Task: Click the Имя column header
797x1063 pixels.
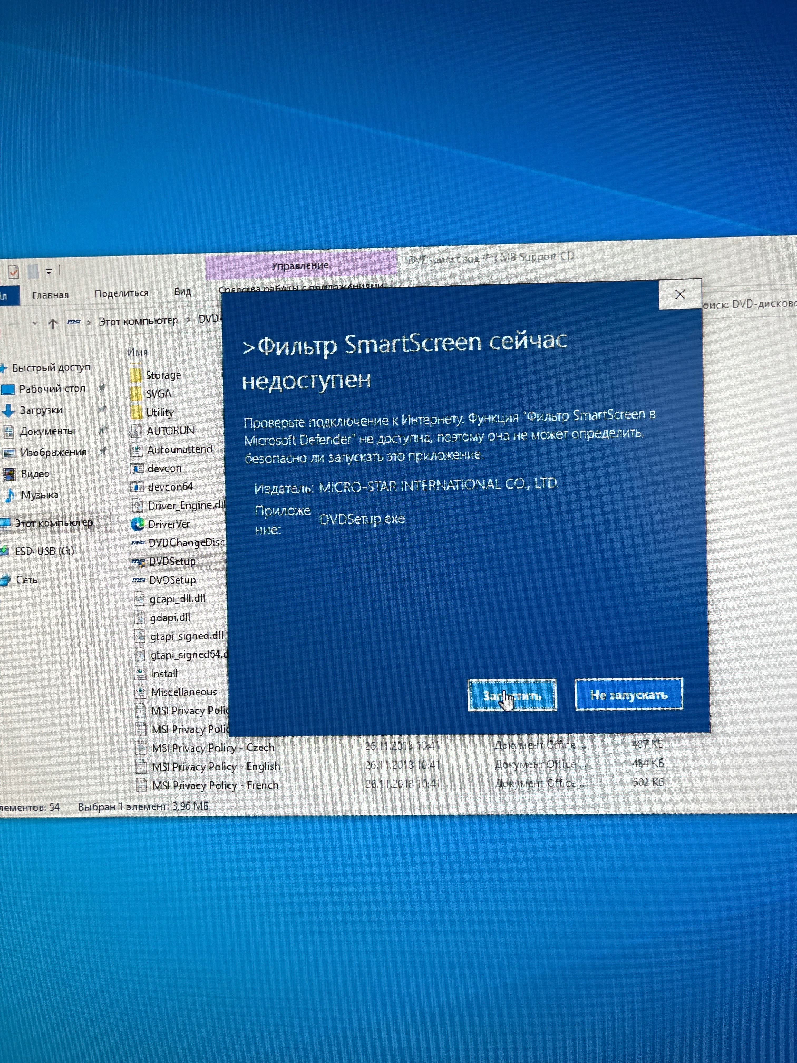Action: click(x=137, y=352)
